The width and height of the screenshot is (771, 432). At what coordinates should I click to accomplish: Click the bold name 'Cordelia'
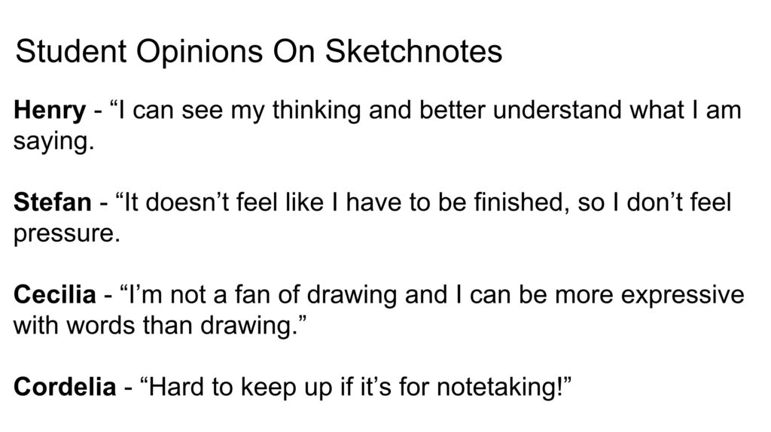coord(65,387)
